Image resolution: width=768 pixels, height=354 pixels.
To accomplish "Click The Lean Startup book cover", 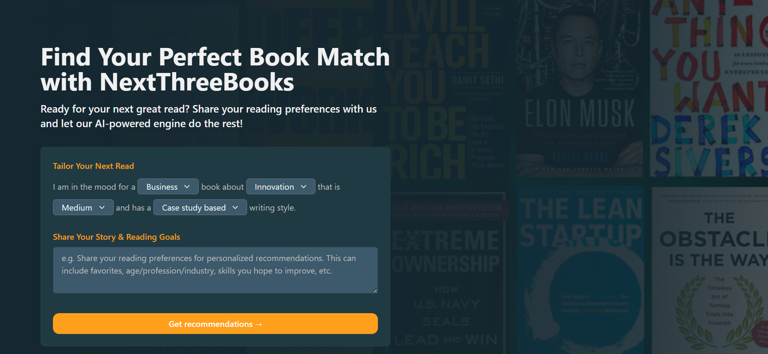I will pyautogui.click(x=580, y=269).
